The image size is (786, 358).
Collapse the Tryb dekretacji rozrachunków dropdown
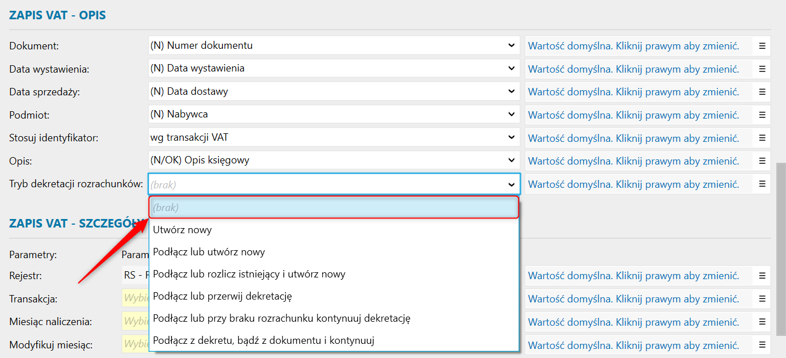[512, 184]
